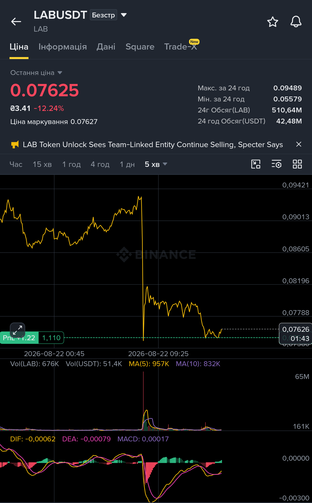Open the announcement megaphone icon
Image resolution: width=312 pixels, height=503 pixels.
15,145
